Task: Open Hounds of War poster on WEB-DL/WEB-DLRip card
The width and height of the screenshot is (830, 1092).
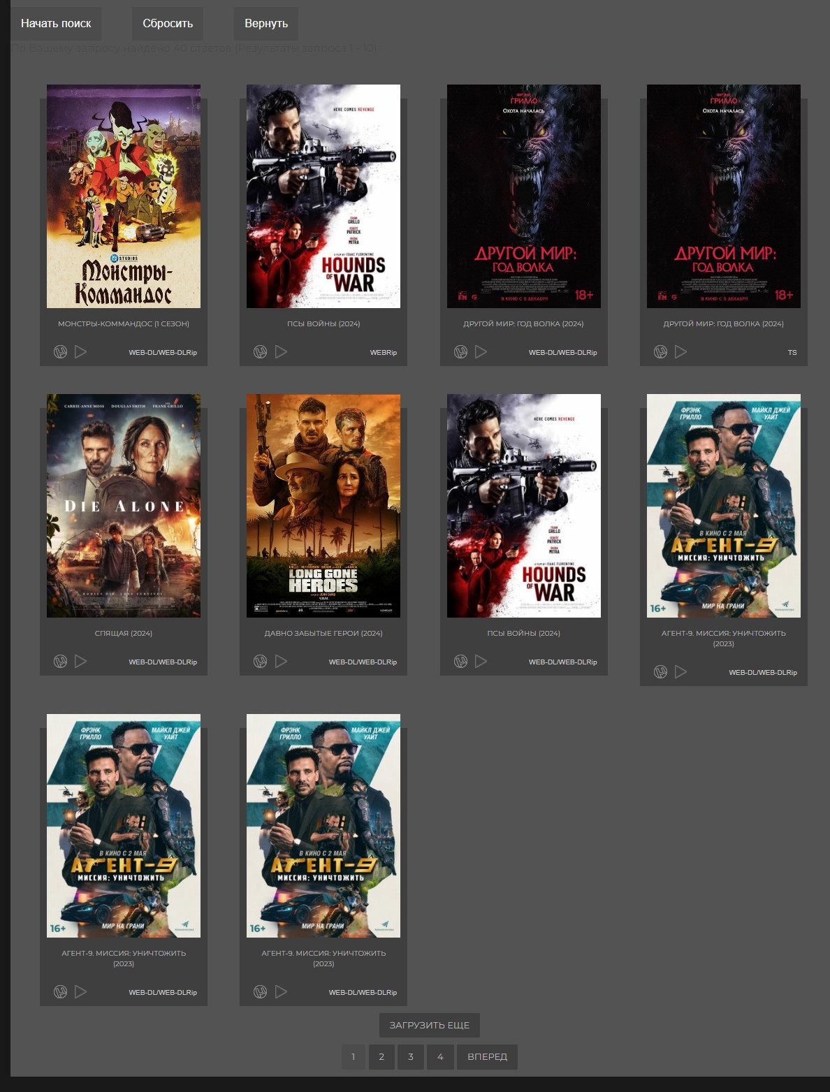Action: click(x=524, y=506)
